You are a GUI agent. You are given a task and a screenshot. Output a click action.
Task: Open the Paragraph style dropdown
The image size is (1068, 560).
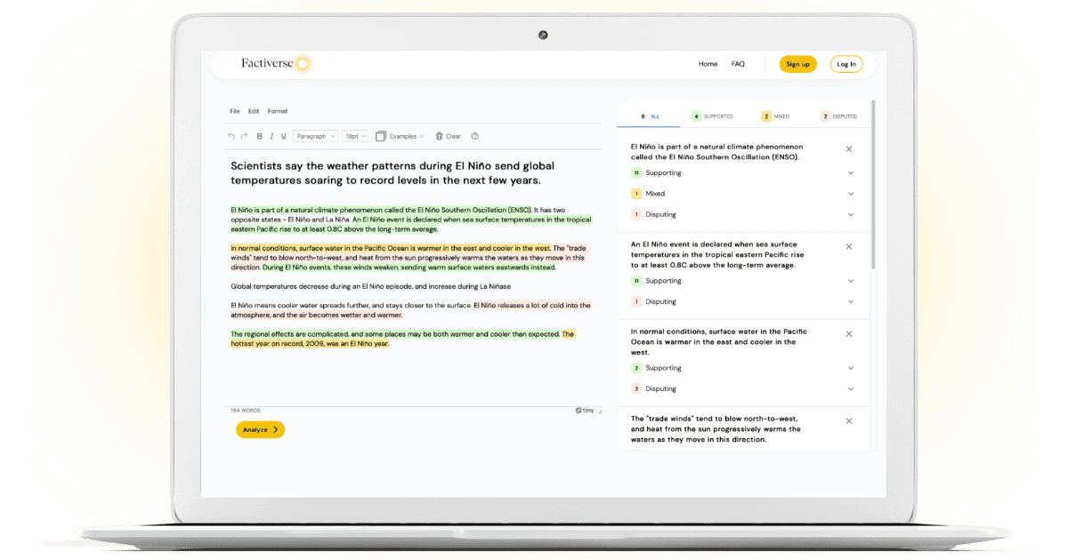pos(316,136)
